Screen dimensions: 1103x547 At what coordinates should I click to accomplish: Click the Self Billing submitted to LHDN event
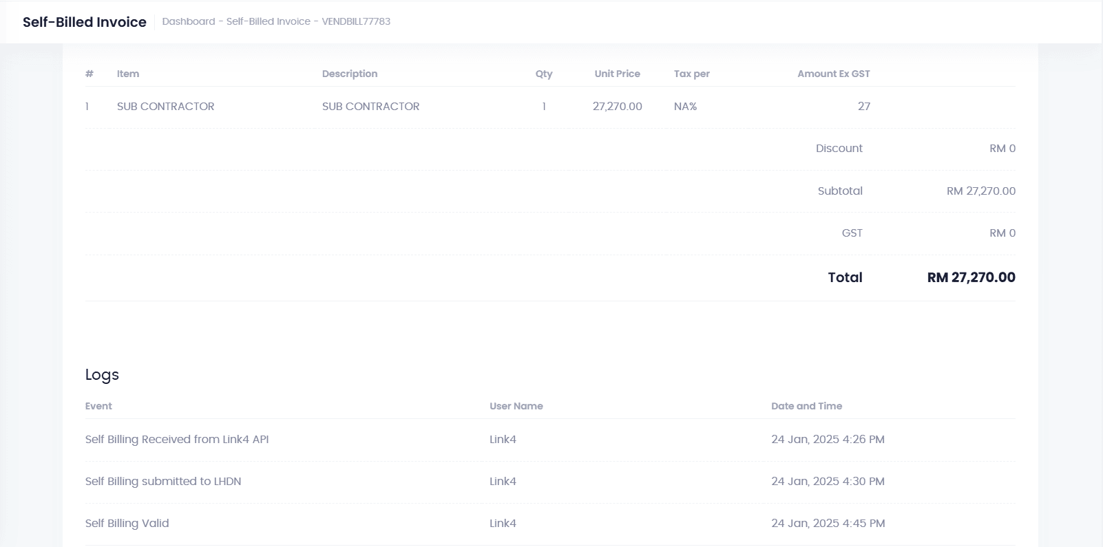coord(163,482)
